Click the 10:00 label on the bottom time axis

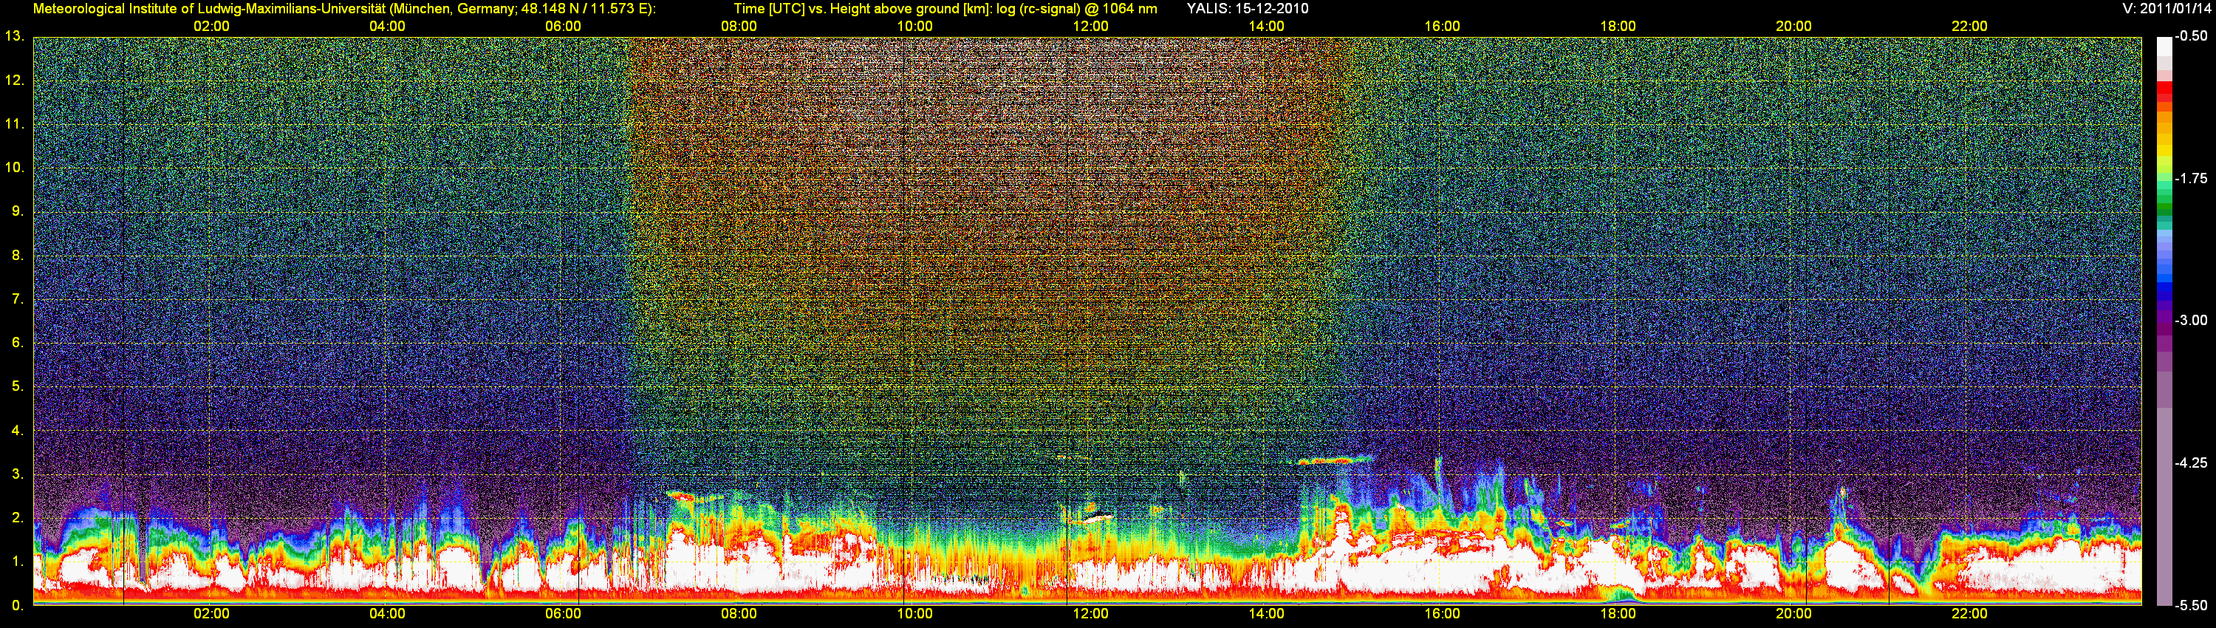[914, 614]
